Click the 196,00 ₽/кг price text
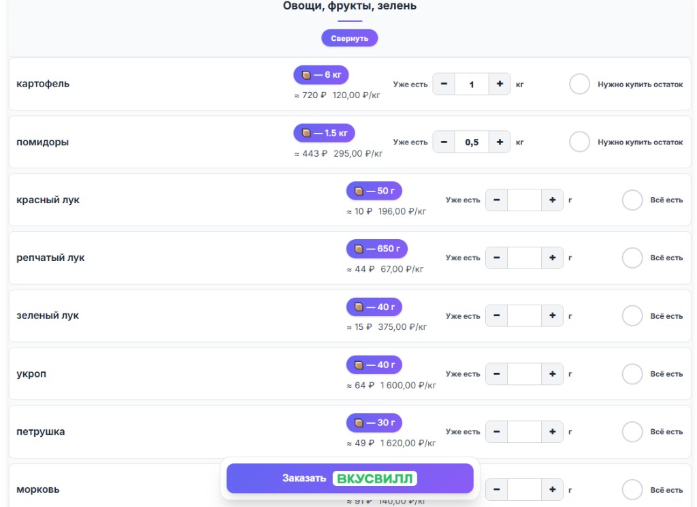697x507 pixels. coord(402,211)
